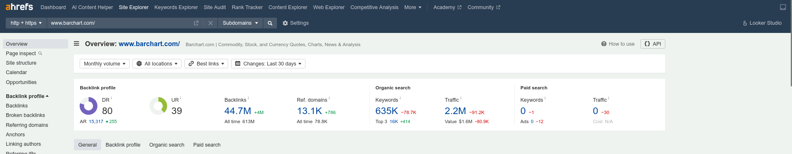Open Keywords Explorer

(x=176, y=7)
